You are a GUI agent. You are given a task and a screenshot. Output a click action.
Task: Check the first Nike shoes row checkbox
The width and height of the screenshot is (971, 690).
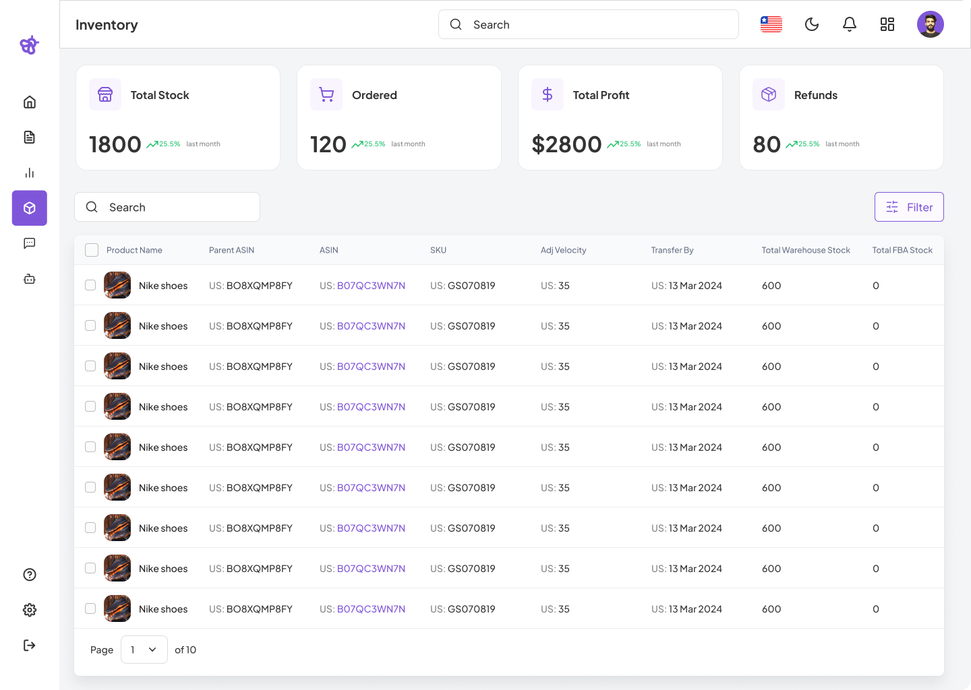pos(90,285)
